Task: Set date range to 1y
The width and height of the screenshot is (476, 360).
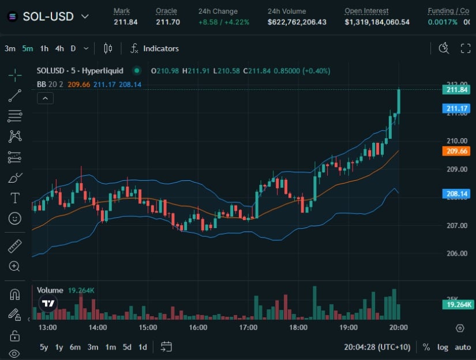Action: [x=59, y=347]
